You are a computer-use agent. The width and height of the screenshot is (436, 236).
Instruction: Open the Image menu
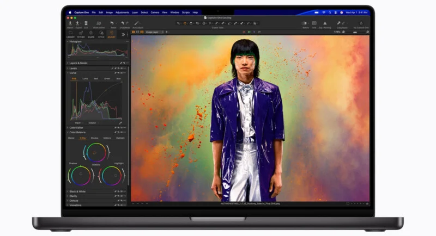coord(110,13)
